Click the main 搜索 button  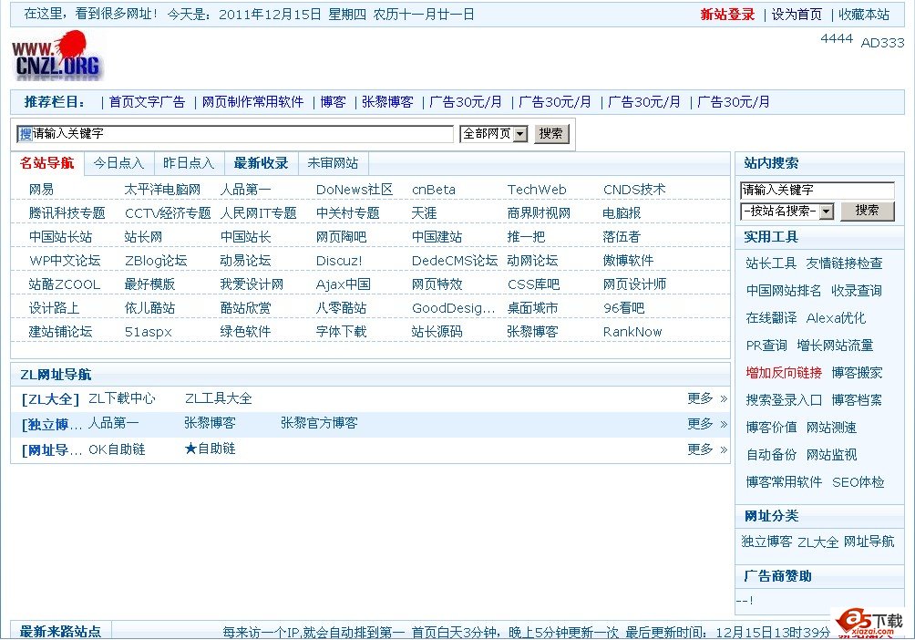550,134
